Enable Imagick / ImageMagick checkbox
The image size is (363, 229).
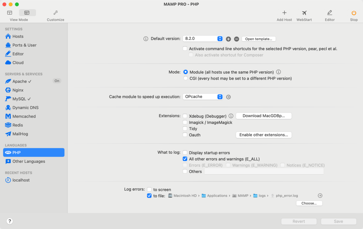pos(185,122)
